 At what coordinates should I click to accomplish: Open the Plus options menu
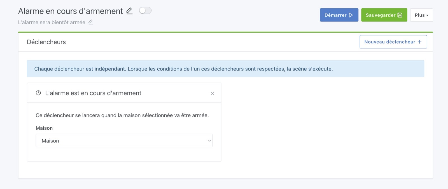pyautogui.click(x=421, y=15)
